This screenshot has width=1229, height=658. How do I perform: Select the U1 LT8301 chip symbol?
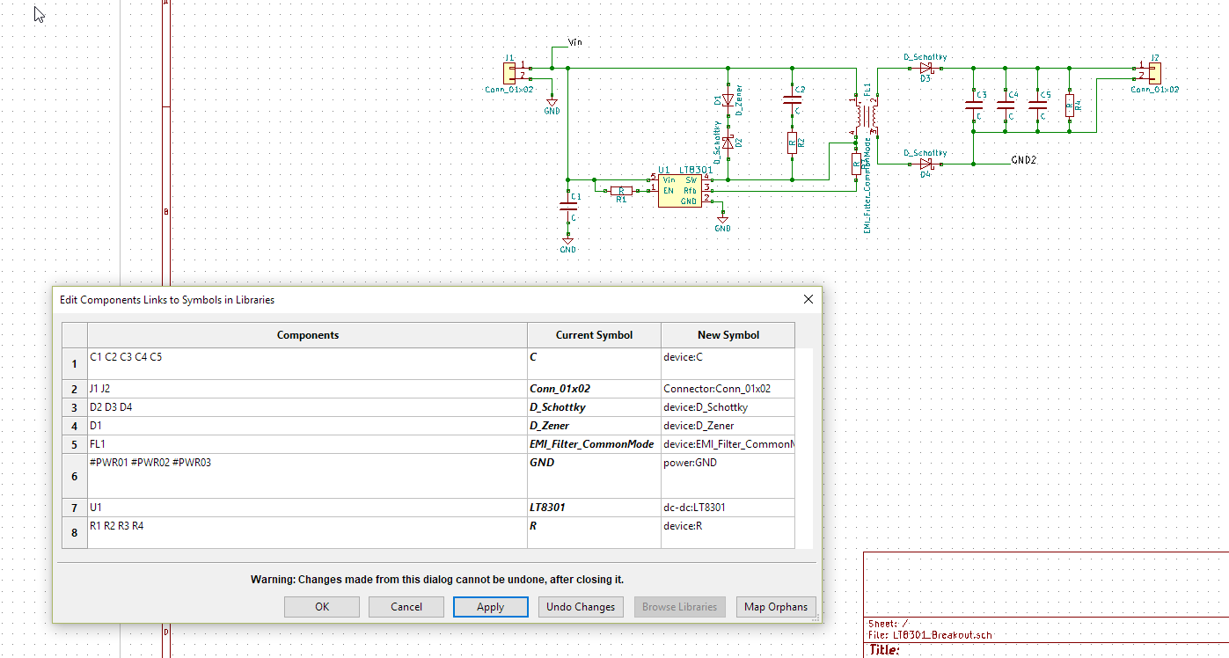pyautogui.click(x=679, y=190)
